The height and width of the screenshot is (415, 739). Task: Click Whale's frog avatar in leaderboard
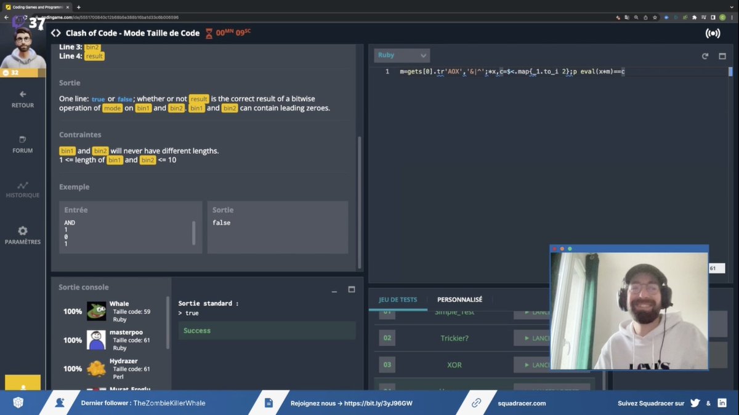point(97,311)
